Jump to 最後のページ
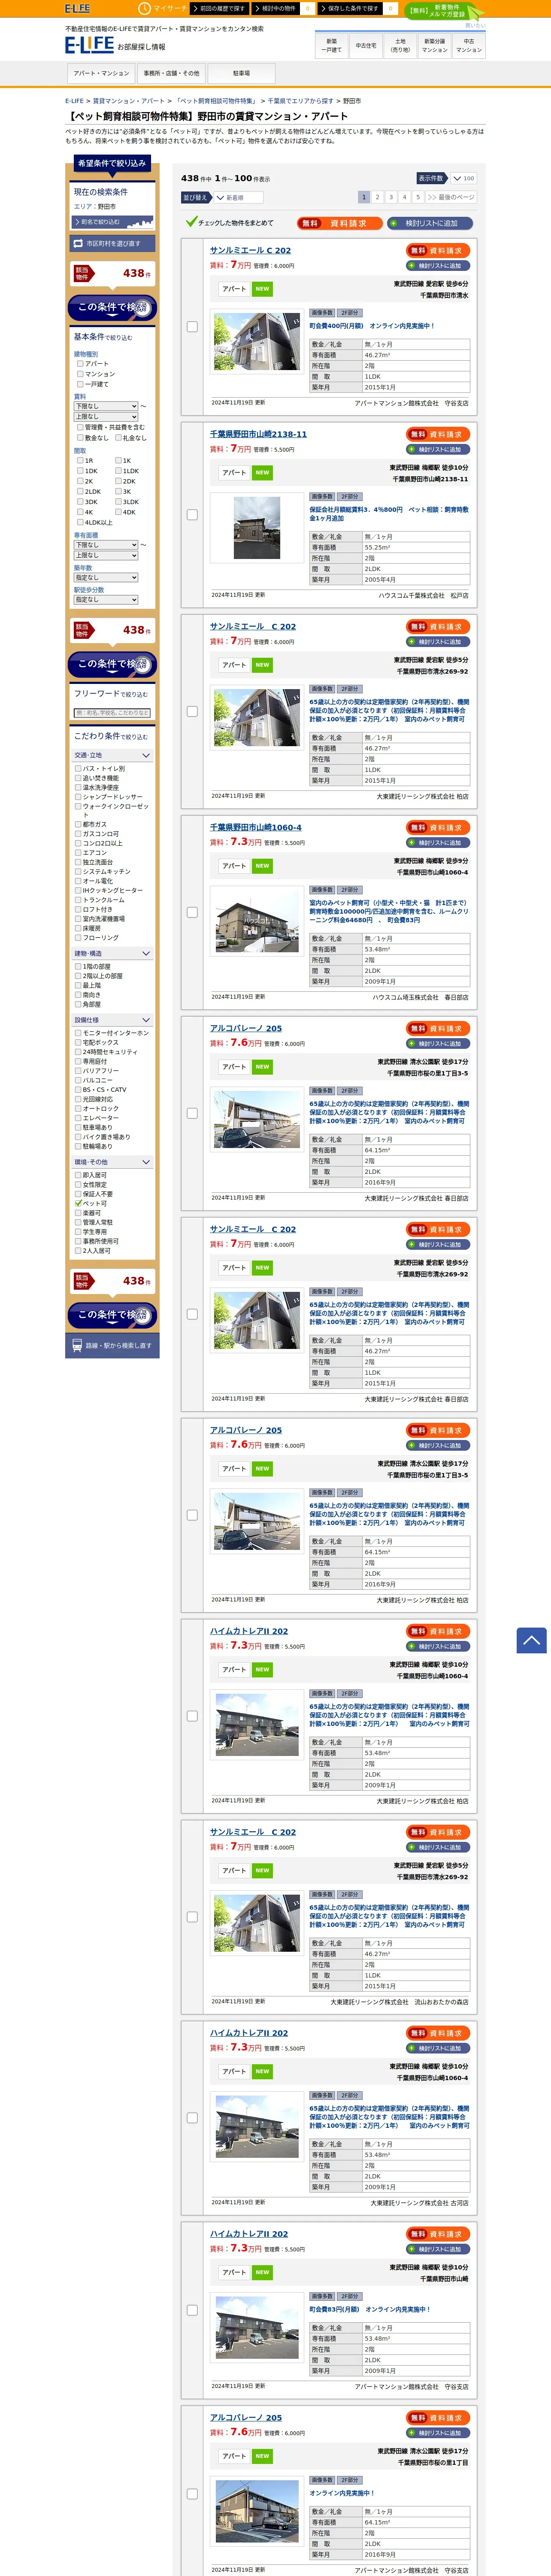Viewport: 551px width, 2576px height. point(451,197)
